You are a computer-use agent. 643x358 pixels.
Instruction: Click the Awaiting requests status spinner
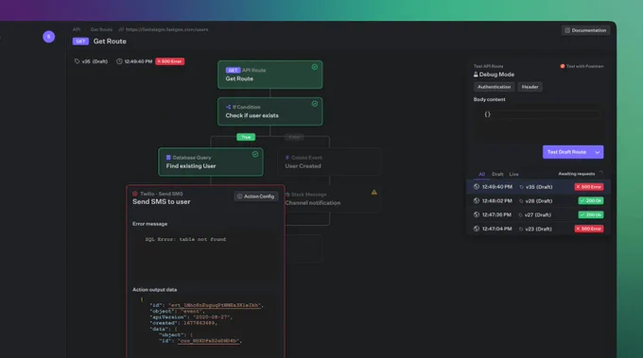click(x=601, y=174)
